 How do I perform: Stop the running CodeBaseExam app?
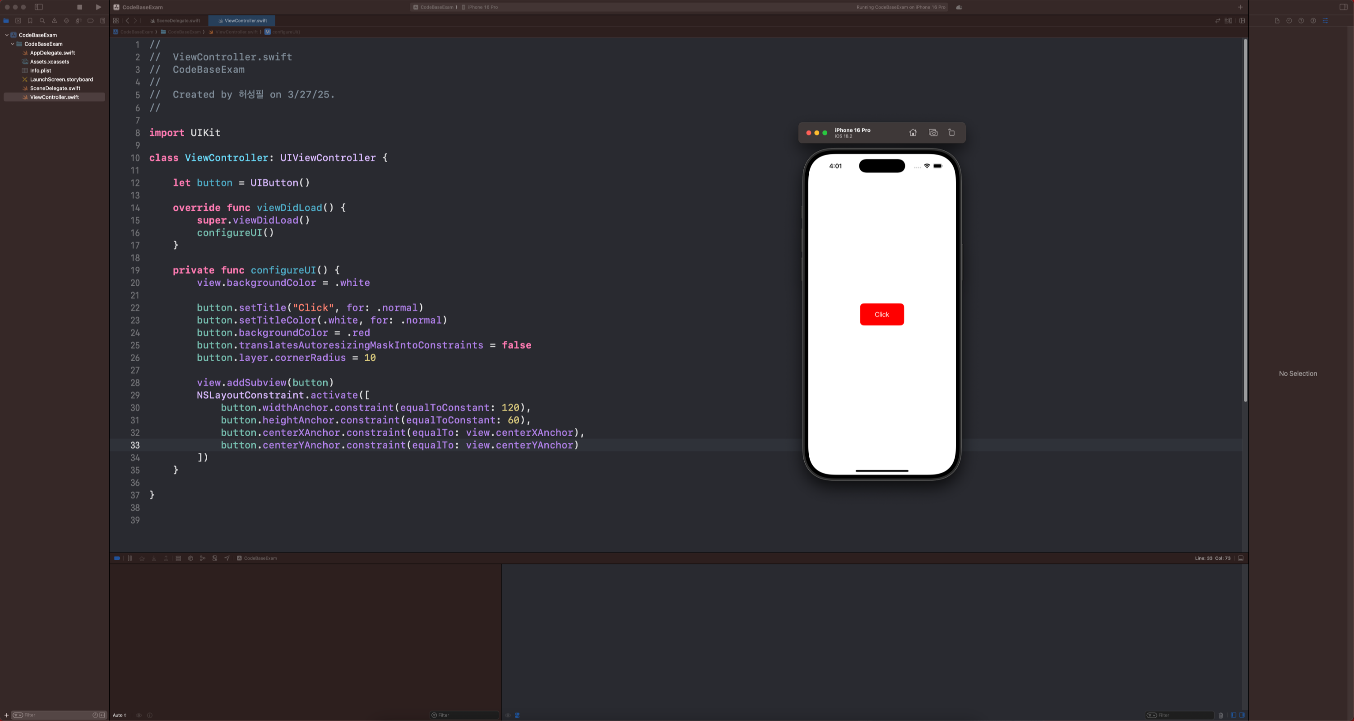[80, 7]
